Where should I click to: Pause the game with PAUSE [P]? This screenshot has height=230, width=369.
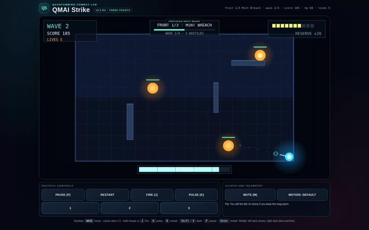pyautogui.click(x=63, y=195)
